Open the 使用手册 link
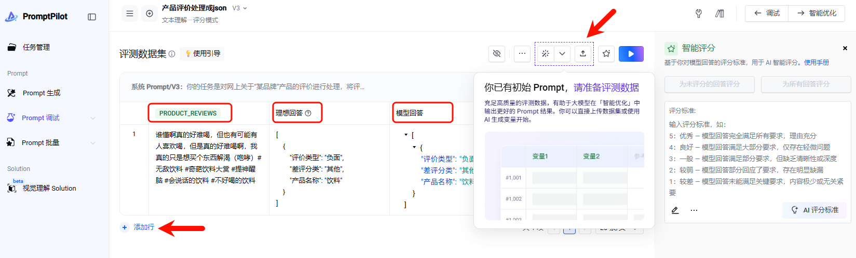Viewport: 856px width, 258px height. (x=817, y=63)
